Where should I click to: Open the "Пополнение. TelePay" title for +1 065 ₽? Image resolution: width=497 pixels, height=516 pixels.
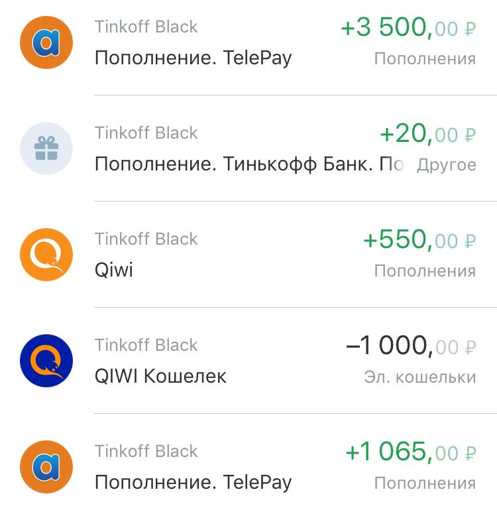click(x=193, y=482)
